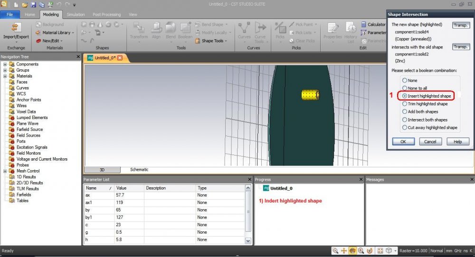475x257 pixels.
Task: Click the Parameter List scroll down arrow
Action: [247, 241]
